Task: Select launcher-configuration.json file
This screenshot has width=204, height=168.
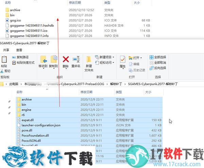Action: pyautogui.click(x=89, y=125)
